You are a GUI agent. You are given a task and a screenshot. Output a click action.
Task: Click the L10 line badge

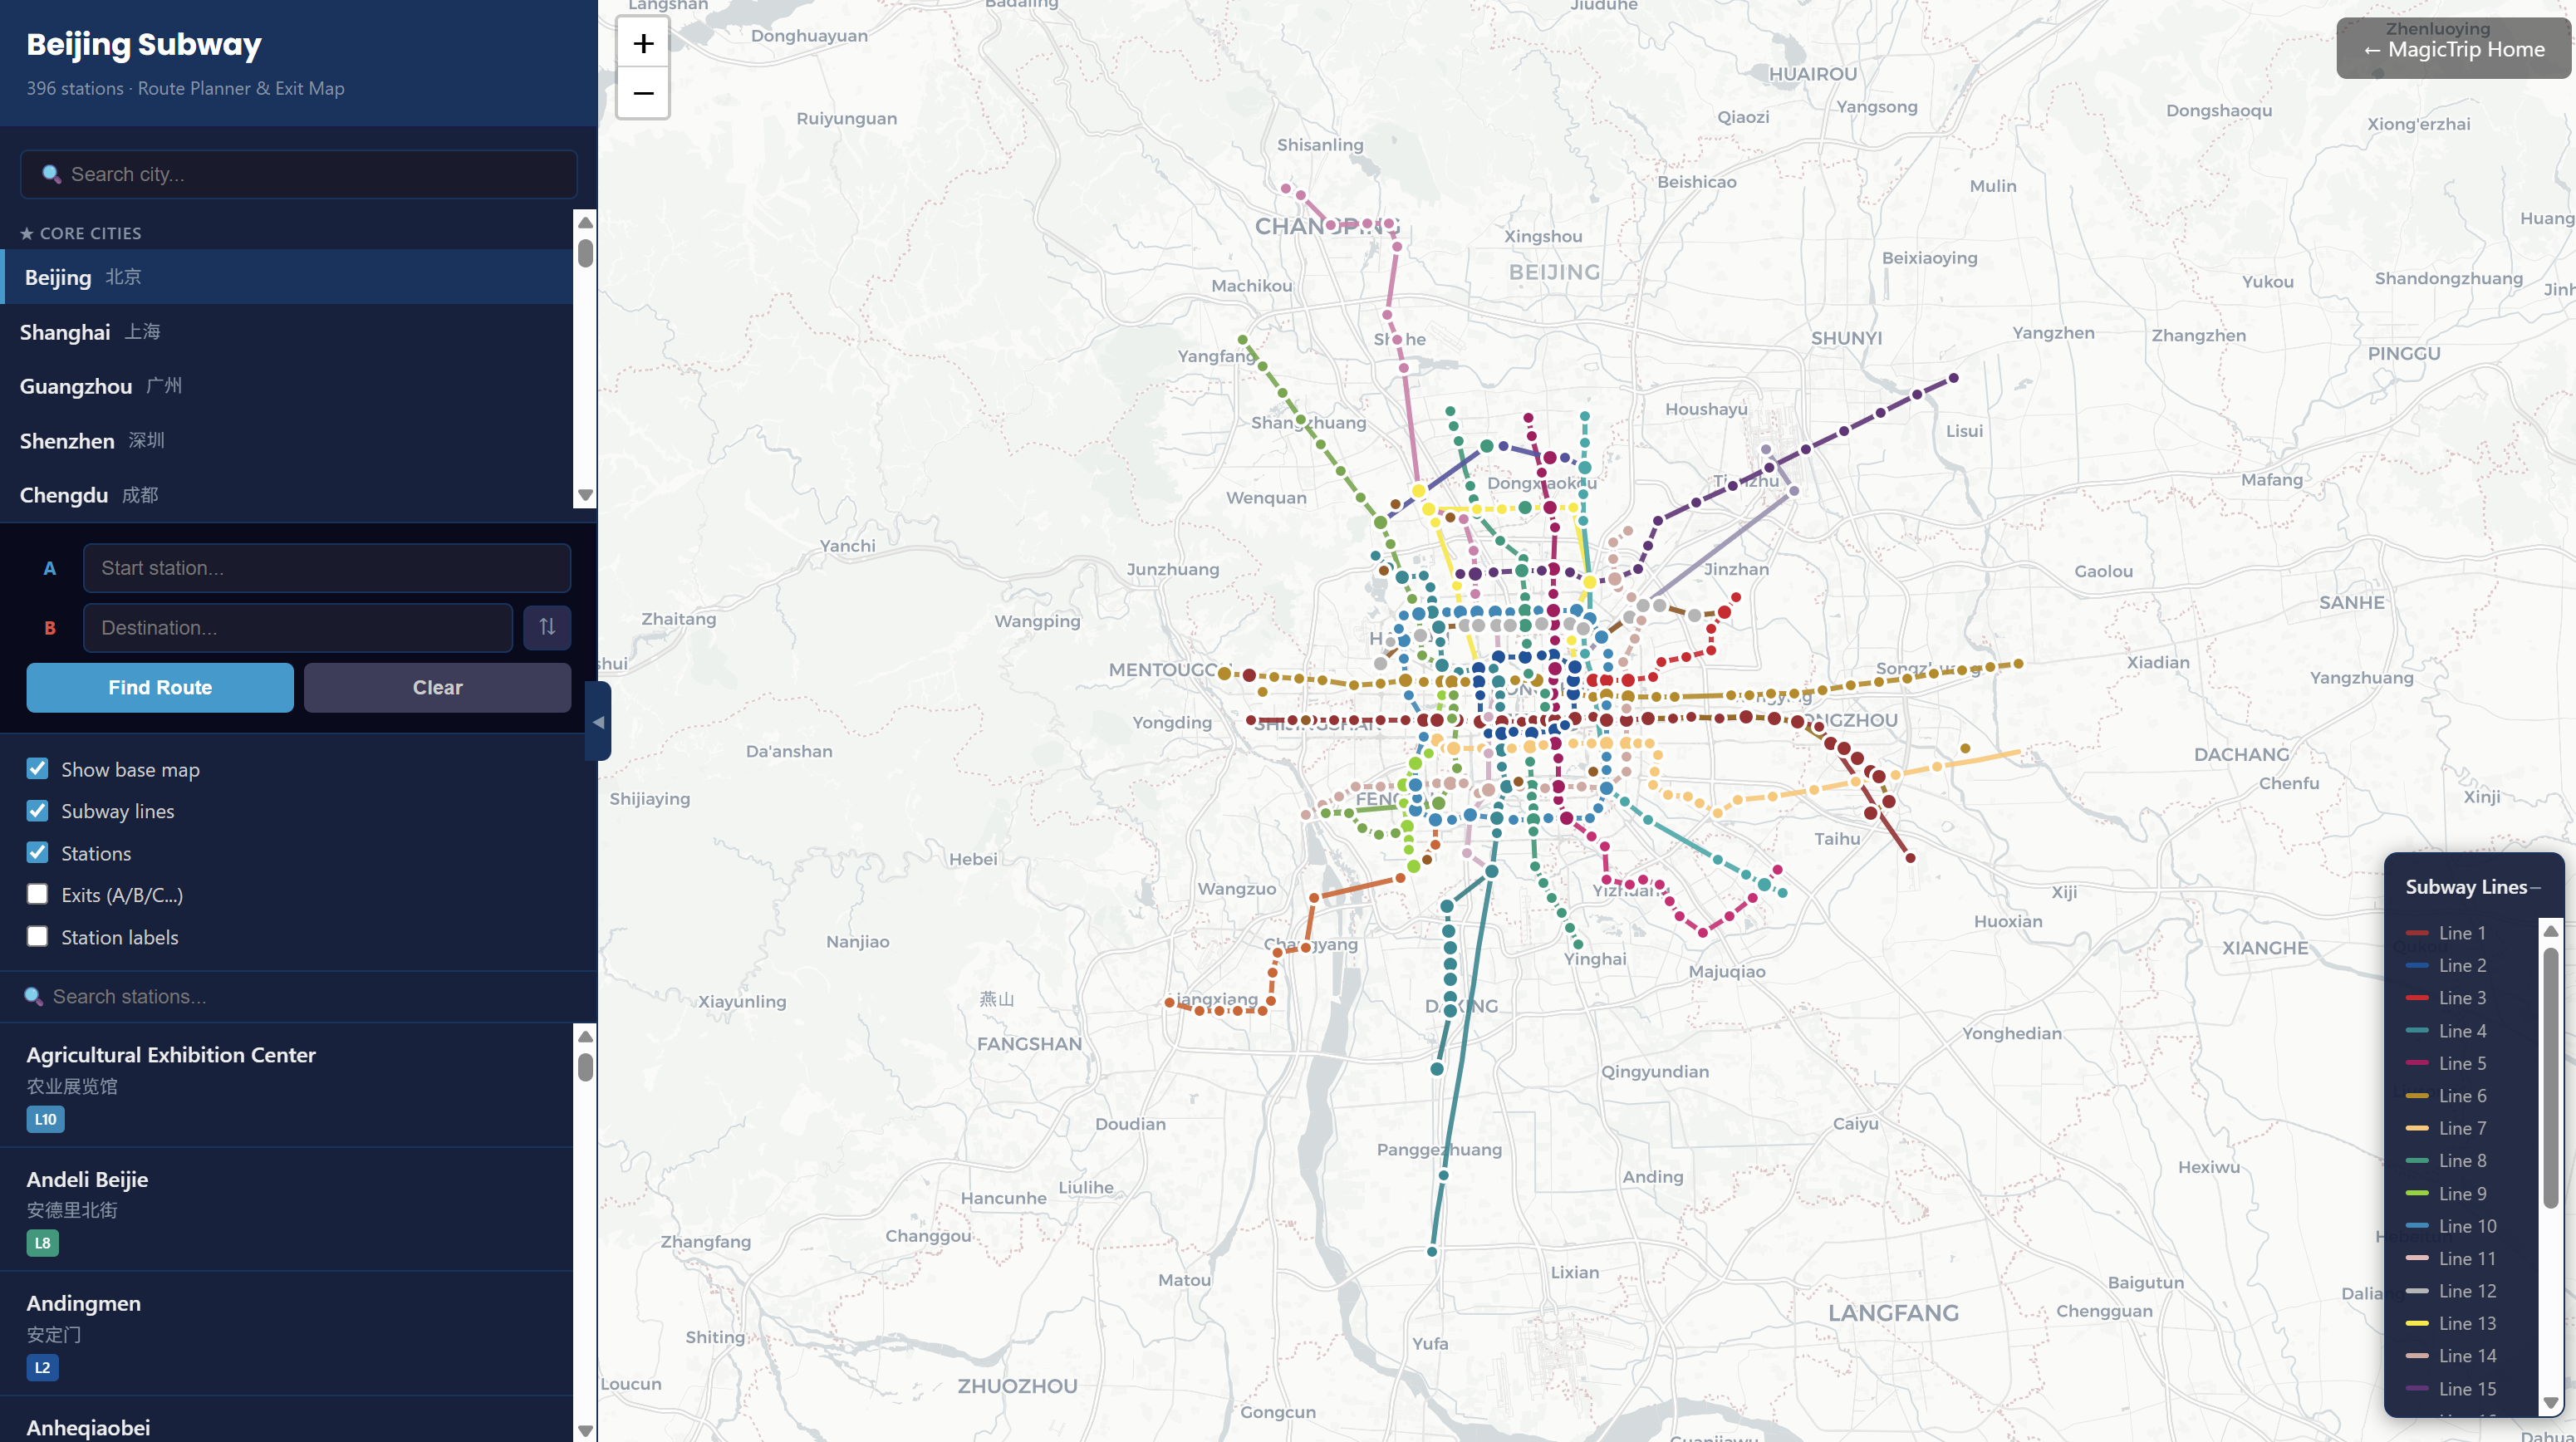(x=45, y=1119)
